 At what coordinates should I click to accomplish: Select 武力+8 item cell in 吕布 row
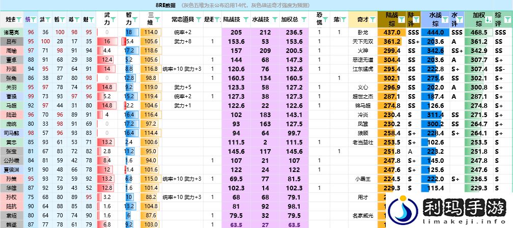[x=183, y=42]
